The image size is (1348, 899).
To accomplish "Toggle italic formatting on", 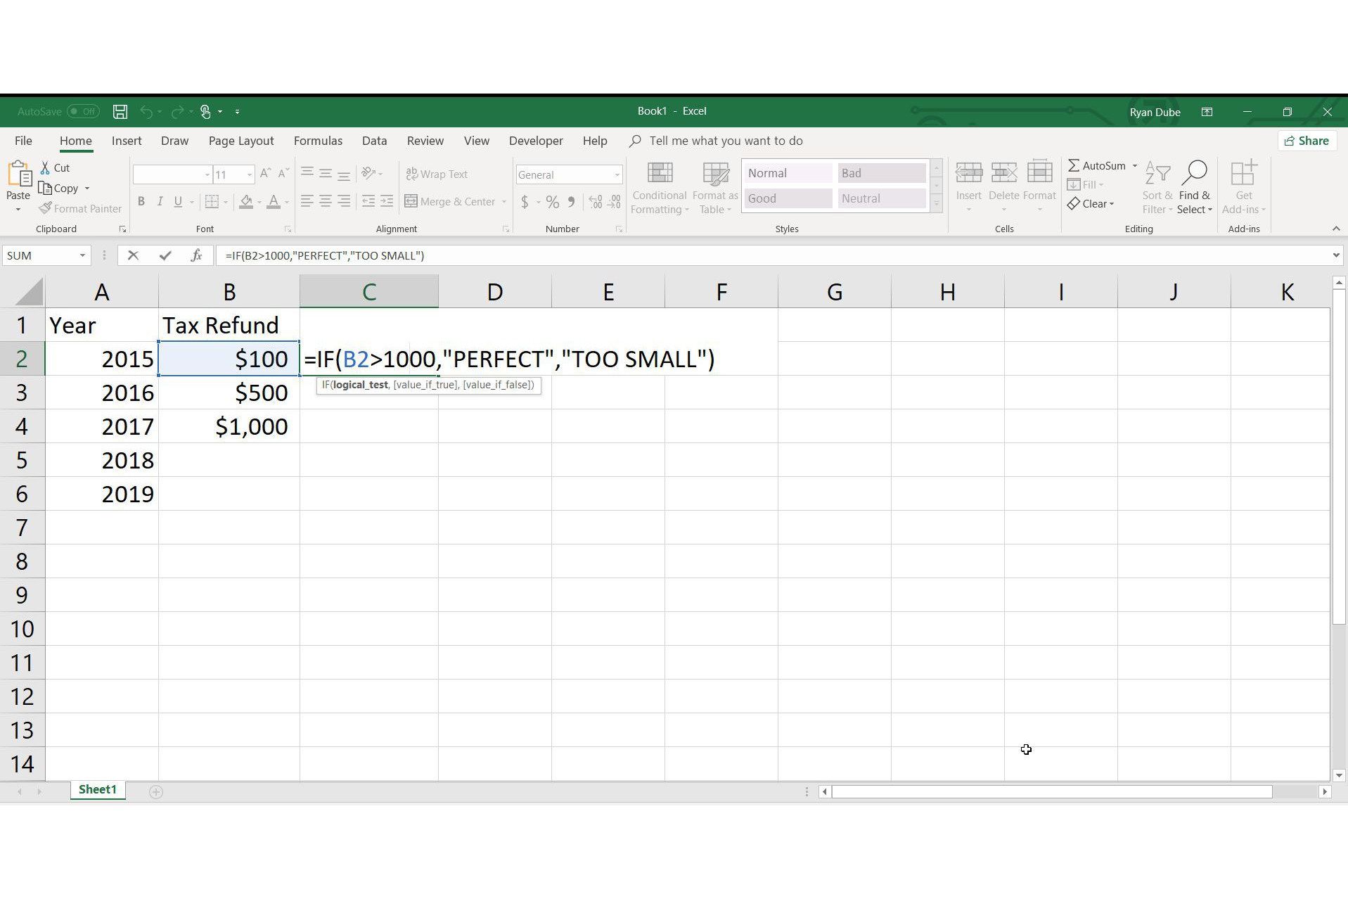I will coord(160,201).
